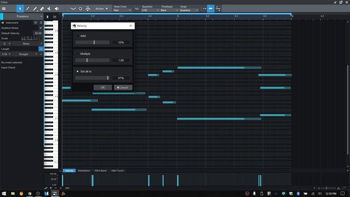Switch to the After Touch tab
The image size is (350, 197).
click(x=118, y=171)
